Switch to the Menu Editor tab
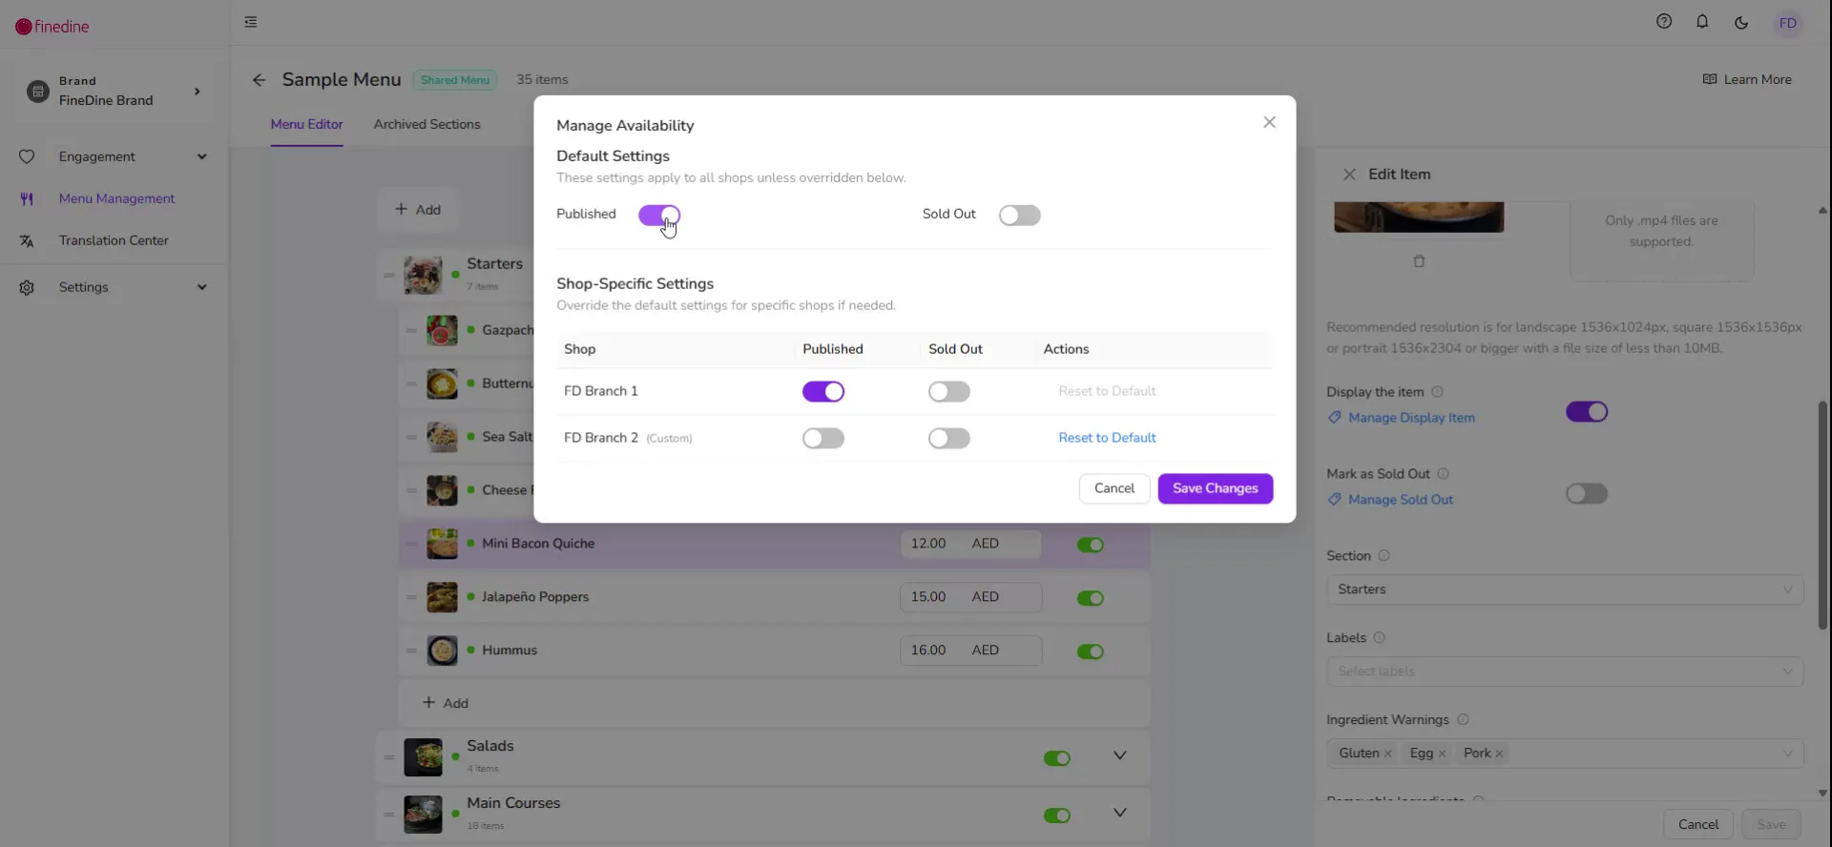Image resolution: width=1832 pixels, height=847 pixels. 306,124
